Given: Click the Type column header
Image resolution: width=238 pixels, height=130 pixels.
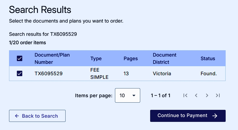Looking at the screenshot, I should point(96,59).
